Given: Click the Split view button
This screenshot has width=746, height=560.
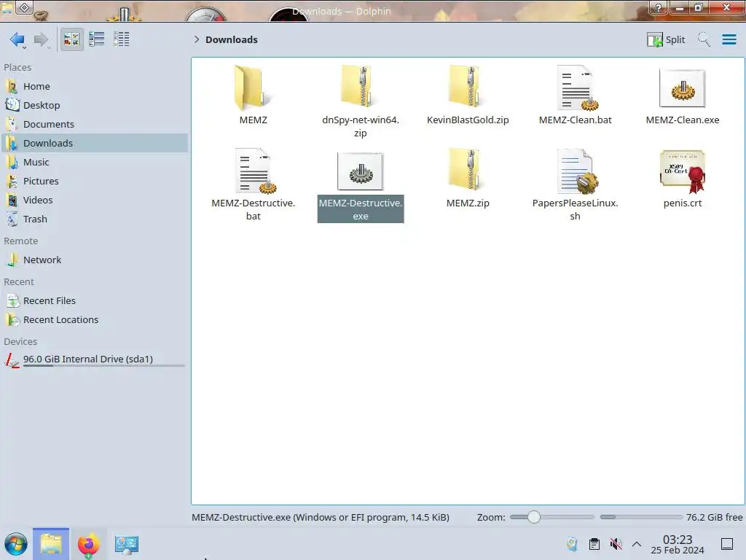Looking at the screenshot, I should pyautogui.click(x=666, y=39).
